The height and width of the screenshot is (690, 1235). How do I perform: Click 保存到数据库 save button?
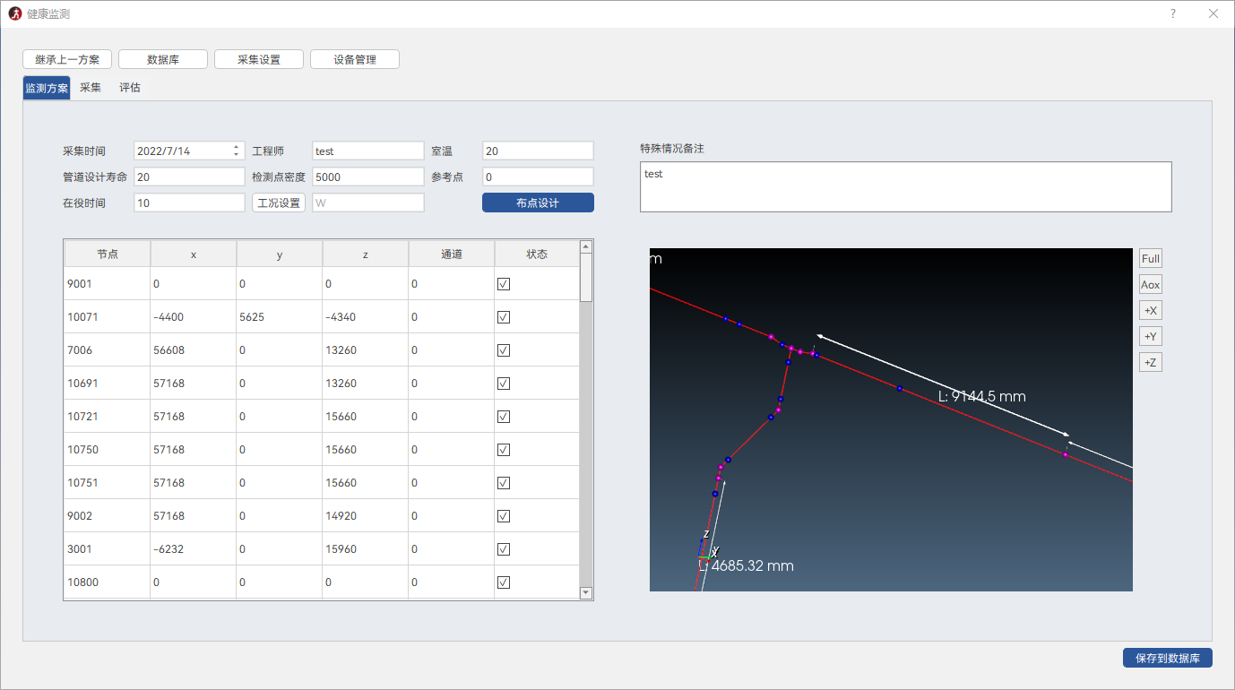1168,658
